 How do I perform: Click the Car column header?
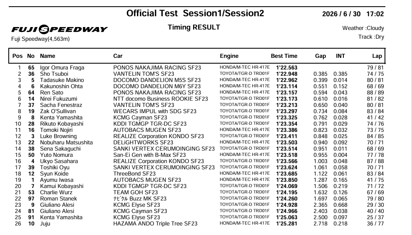pyautogui.click(x=118, y=56)
